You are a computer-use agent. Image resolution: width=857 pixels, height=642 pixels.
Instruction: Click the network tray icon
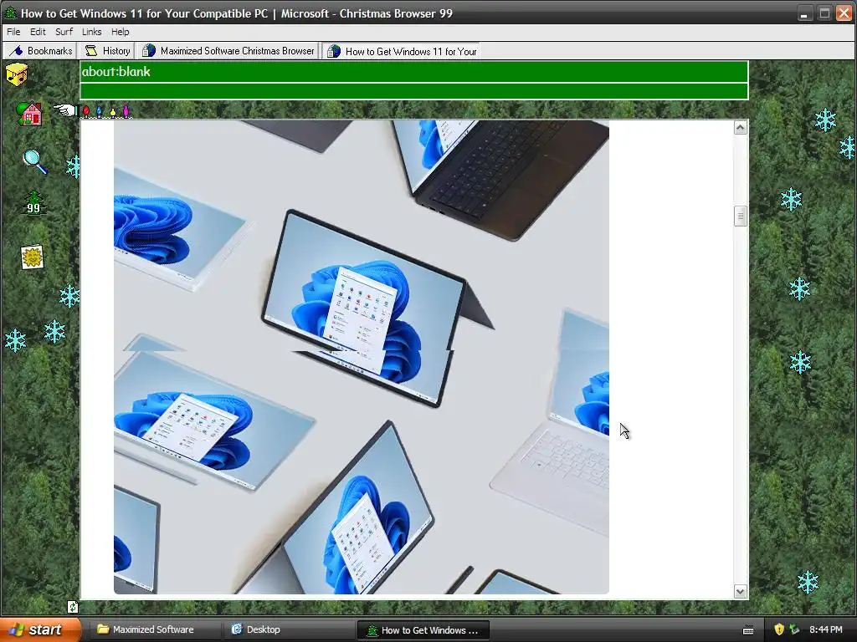pos(794,629)
